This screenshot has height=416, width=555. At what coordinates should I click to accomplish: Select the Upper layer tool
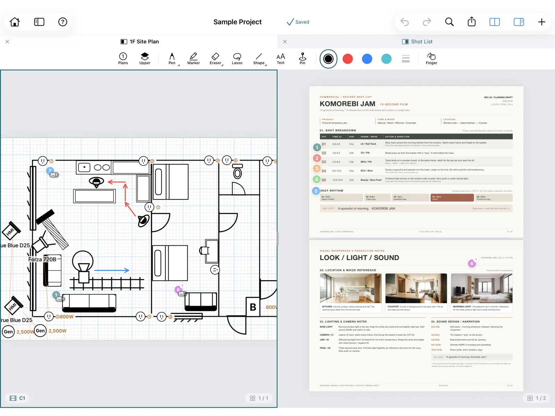pos(145,59)
